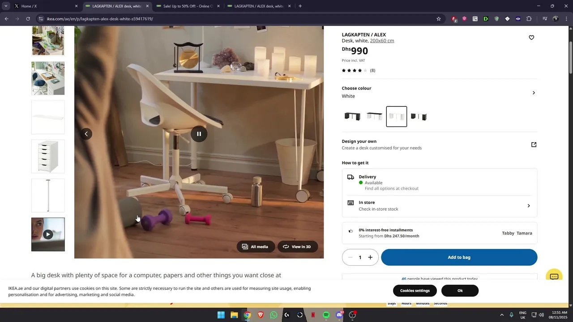Open All media gallery

coord(255,246)
